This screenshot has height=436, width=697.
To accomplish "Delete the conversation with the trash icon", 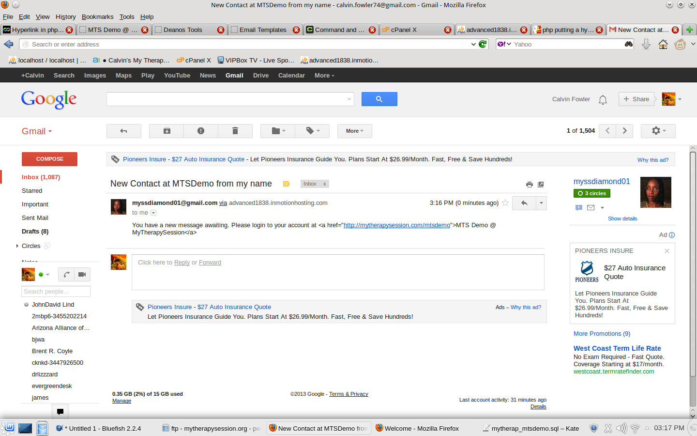I will [x=235, y=131].
